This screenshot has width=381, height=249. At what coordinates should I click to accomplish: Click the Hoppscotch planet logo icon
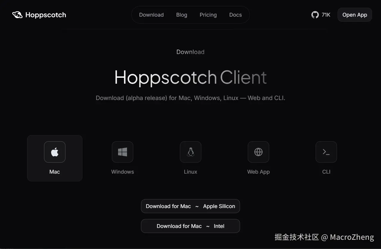click(x=17, y=15)
